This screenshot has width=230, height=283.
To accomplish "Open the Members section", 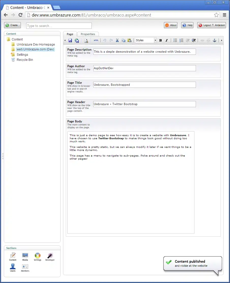I will (25, 268).
